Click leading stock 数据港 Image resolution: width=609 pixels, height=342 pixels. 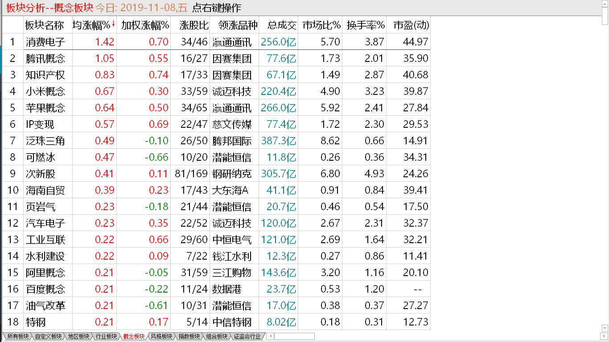pos(227,289)
